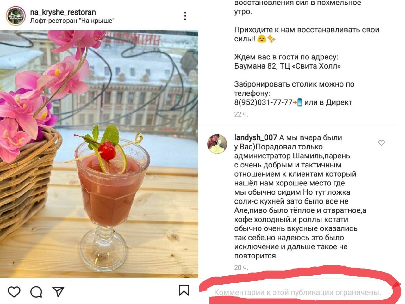Click the restricted comments input field
The height and width of the screenshot is (304, 405).
coord(297,292)
